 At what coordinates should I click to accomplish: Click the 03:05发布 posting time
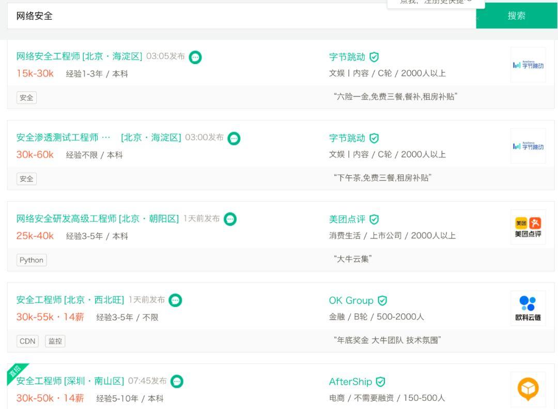(x=165, y=56)
